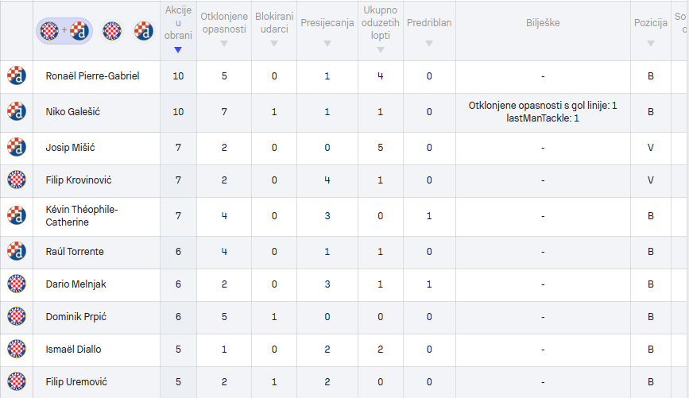The width and height of the screenshot is (689, 398).
Task: Sort by Otklonjene opasnosti arrow
Action: pos(224,44)
